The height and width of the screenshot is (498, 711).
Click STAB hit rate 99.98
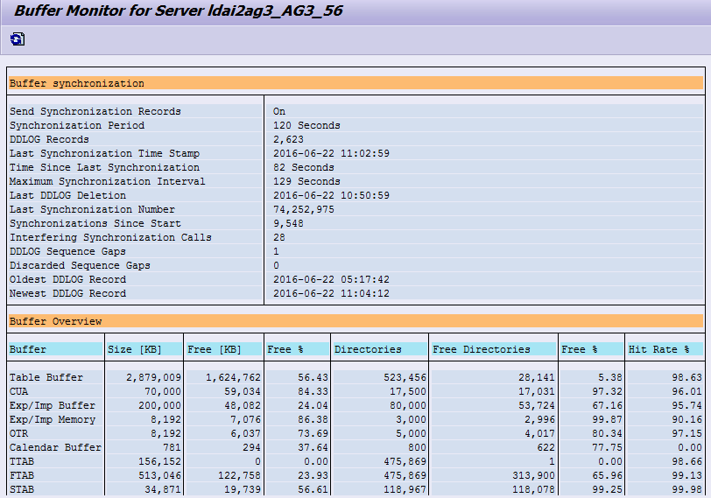click(687, 490)
